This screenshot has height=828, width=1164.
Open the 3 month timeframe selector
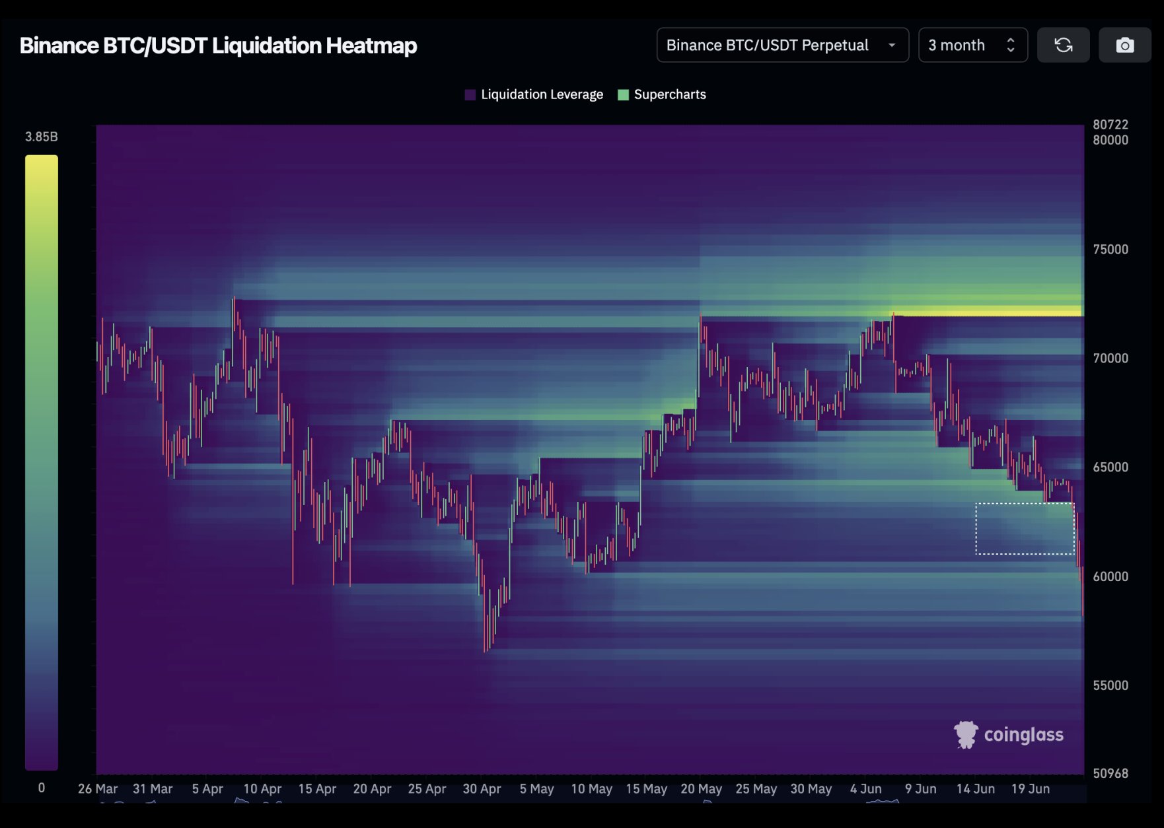[972, 45]
